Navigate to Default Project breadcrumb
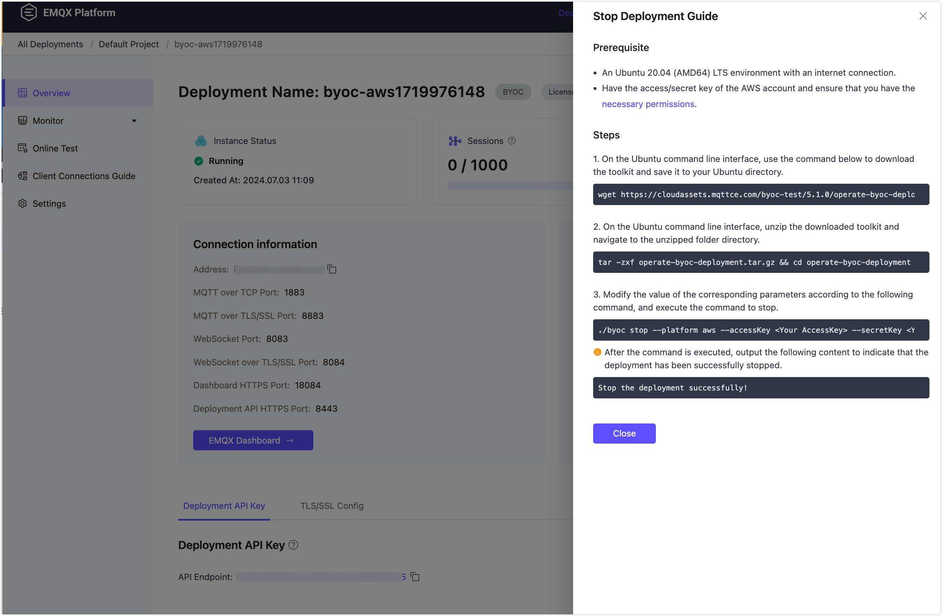 click(x=128, y=44)
